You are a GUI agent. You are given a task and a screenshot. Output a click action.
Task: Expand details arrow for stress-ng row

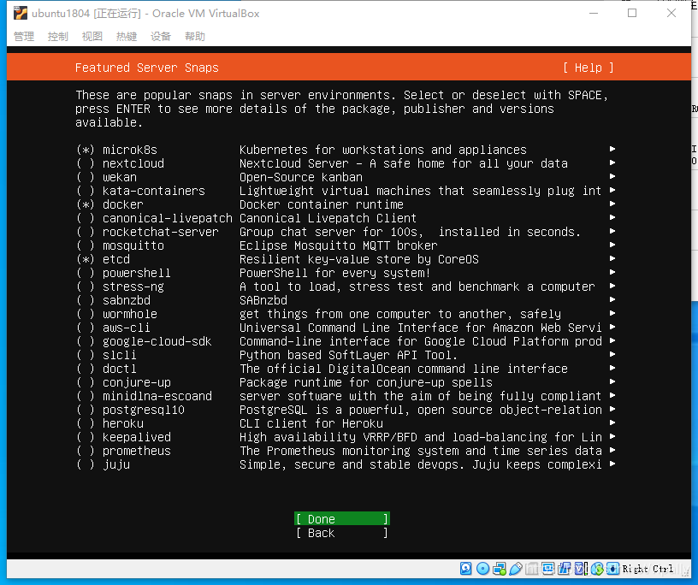(612, 286)
